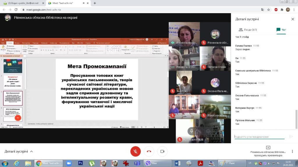The height and width of the screenshot is (167, 298).
Task: Pin the Крупецька ПШБ video tile
Action: [191, 131]
